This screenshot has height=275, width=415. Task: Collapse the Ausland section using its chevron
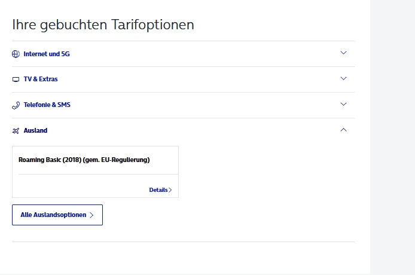tap(343, 130)
